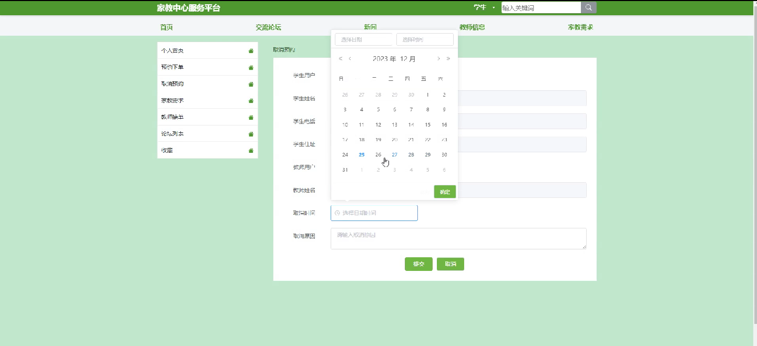Select December 4 in calendar
This screenshot has width=757, height=346.
click(x=362, y=110)
